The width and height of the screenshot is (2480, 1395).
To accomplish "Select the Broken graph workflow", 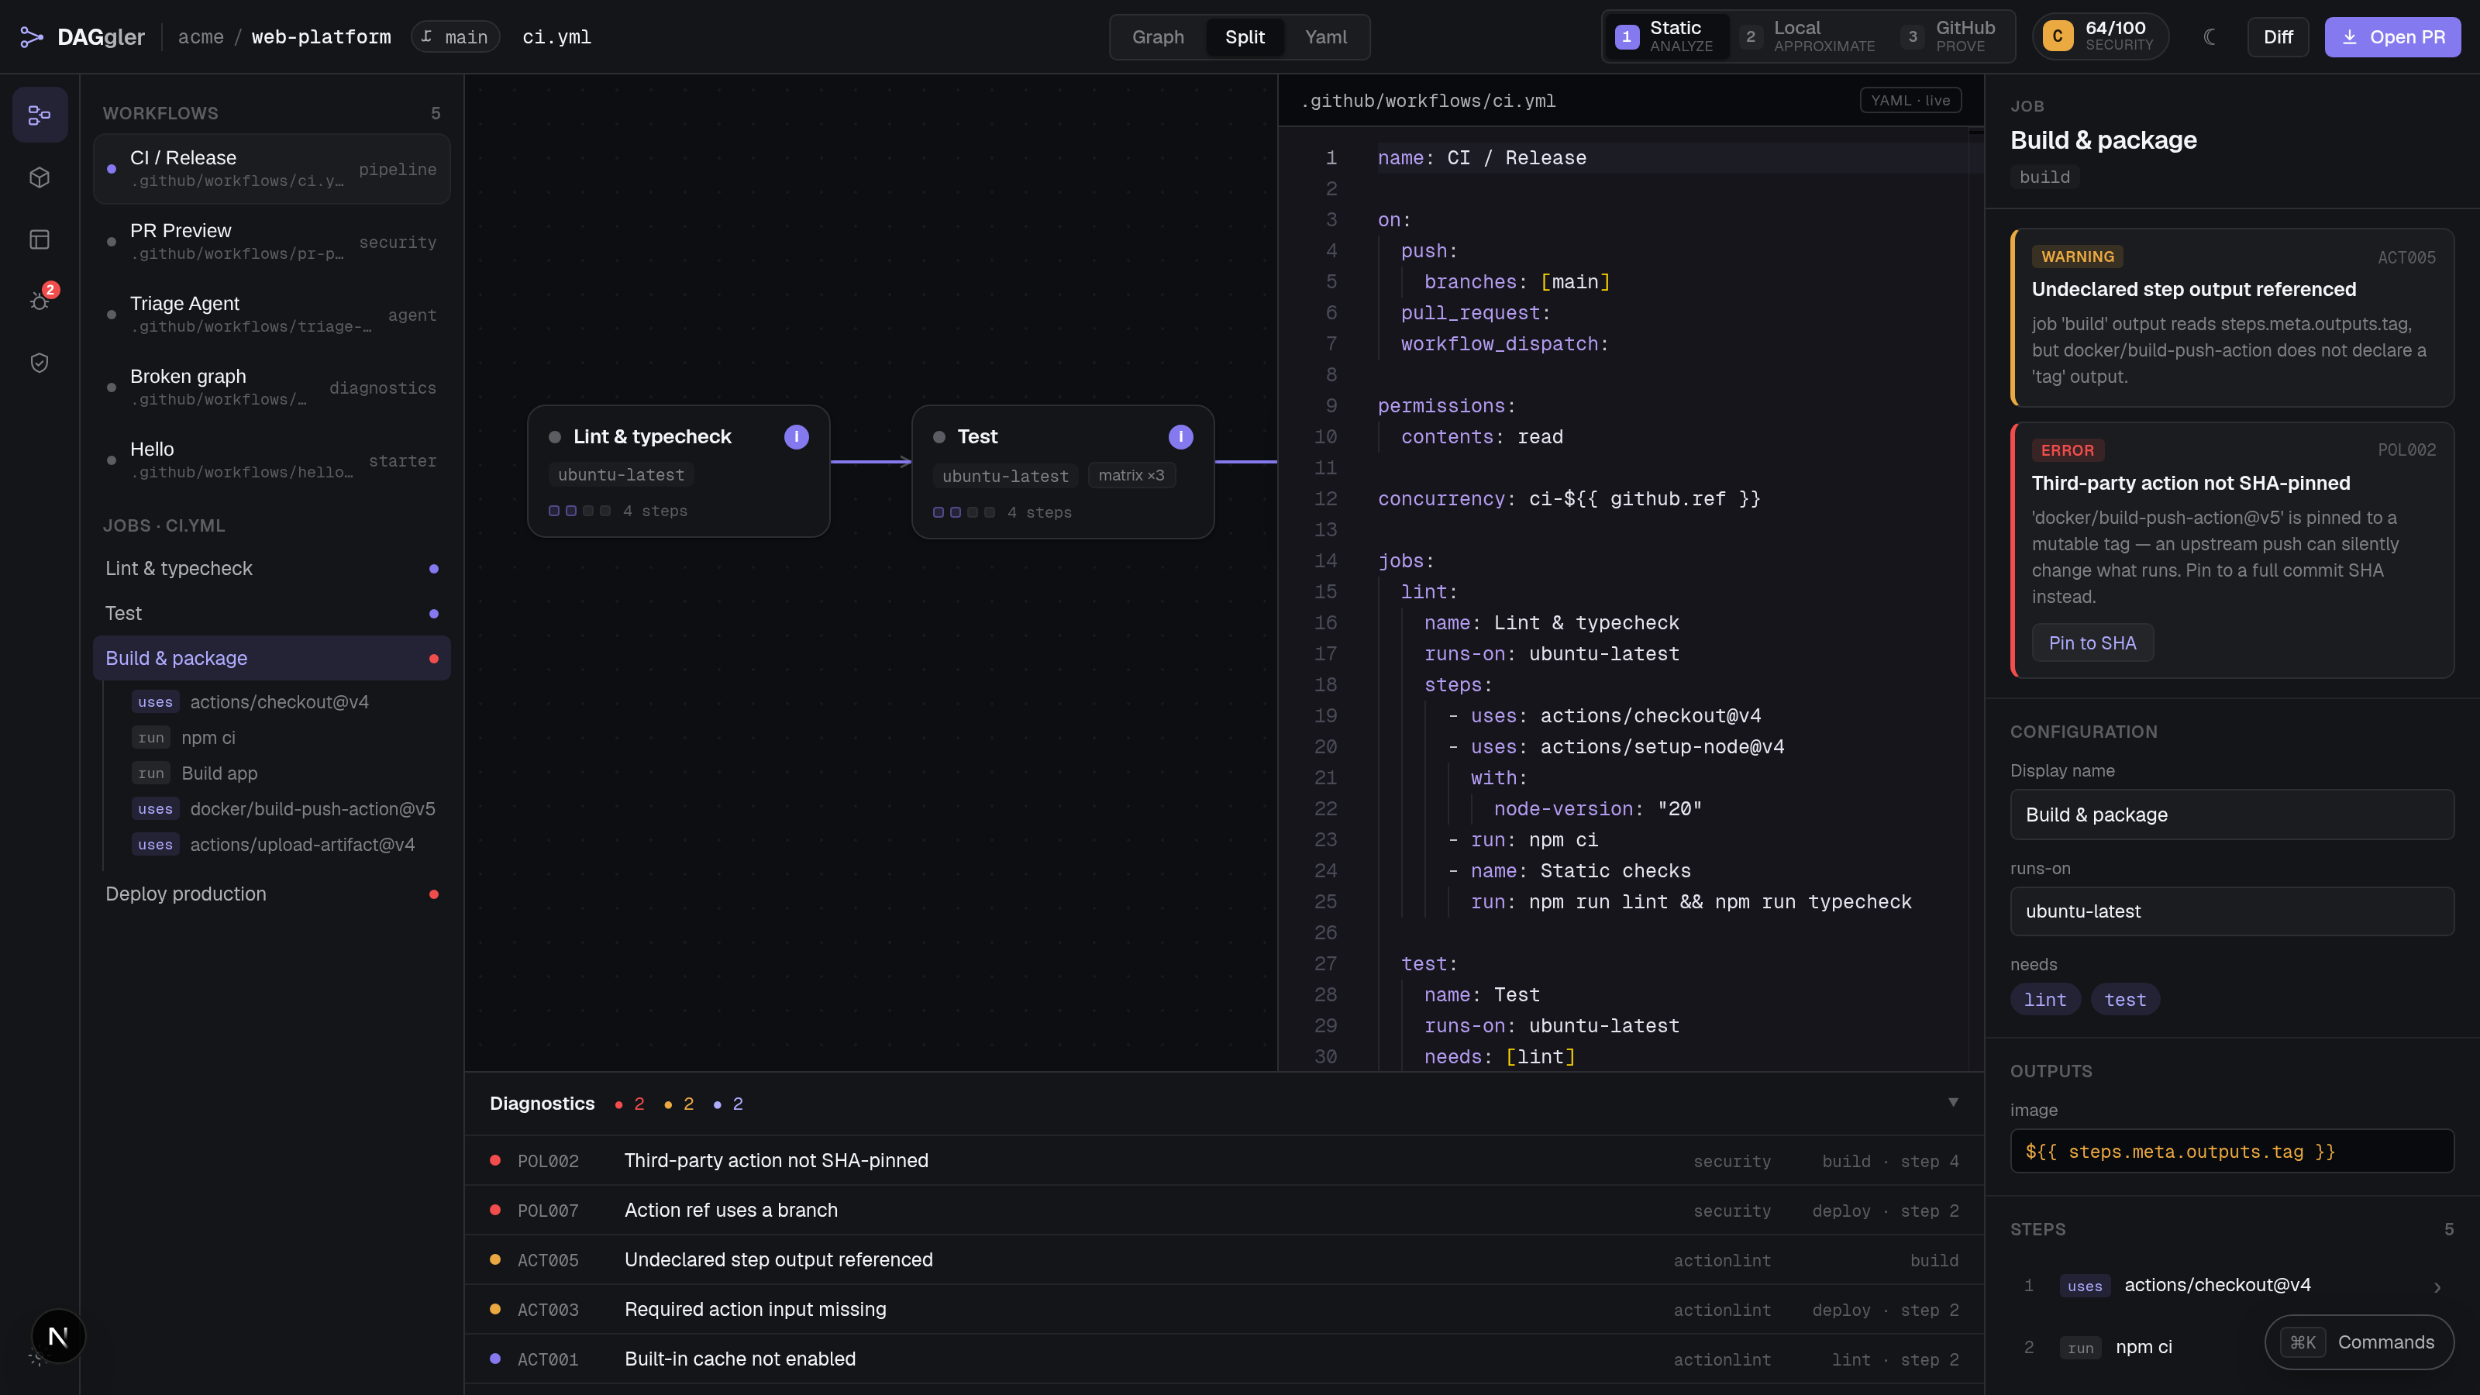I will pyautogui.click(x=271, y=387).
